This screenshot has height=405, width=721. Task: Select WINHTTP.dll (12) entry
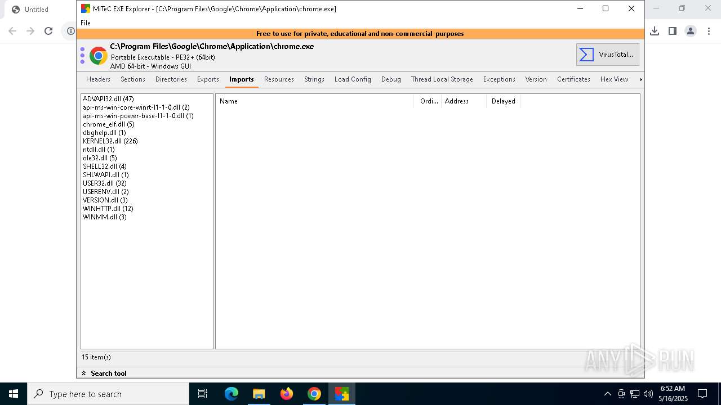coord(108,209)
